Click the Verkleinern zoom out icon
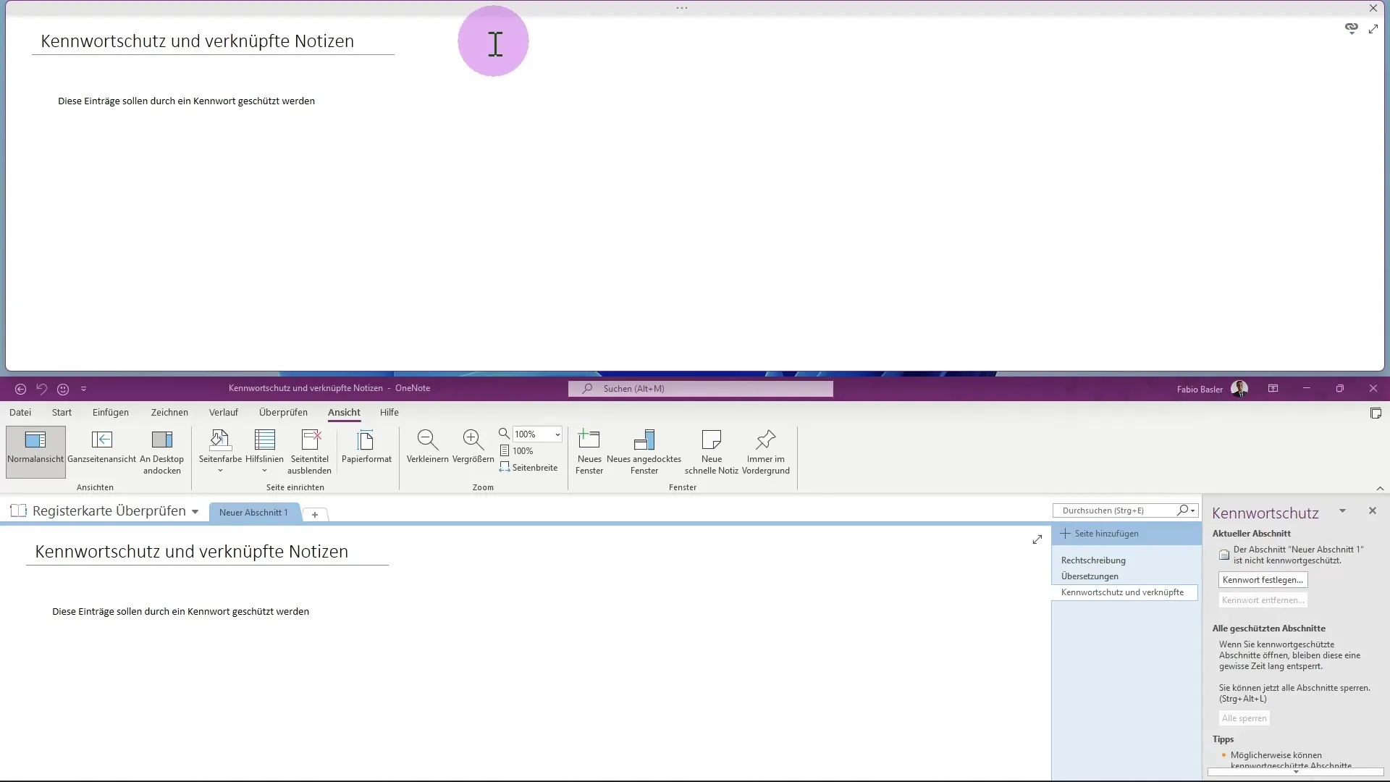 click(x=427, y=440)
